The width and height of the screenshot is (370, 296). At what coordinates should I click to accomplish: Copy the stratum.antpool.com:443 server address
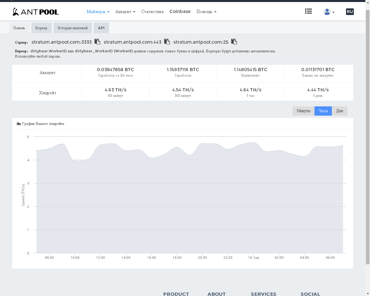[167, 42]
